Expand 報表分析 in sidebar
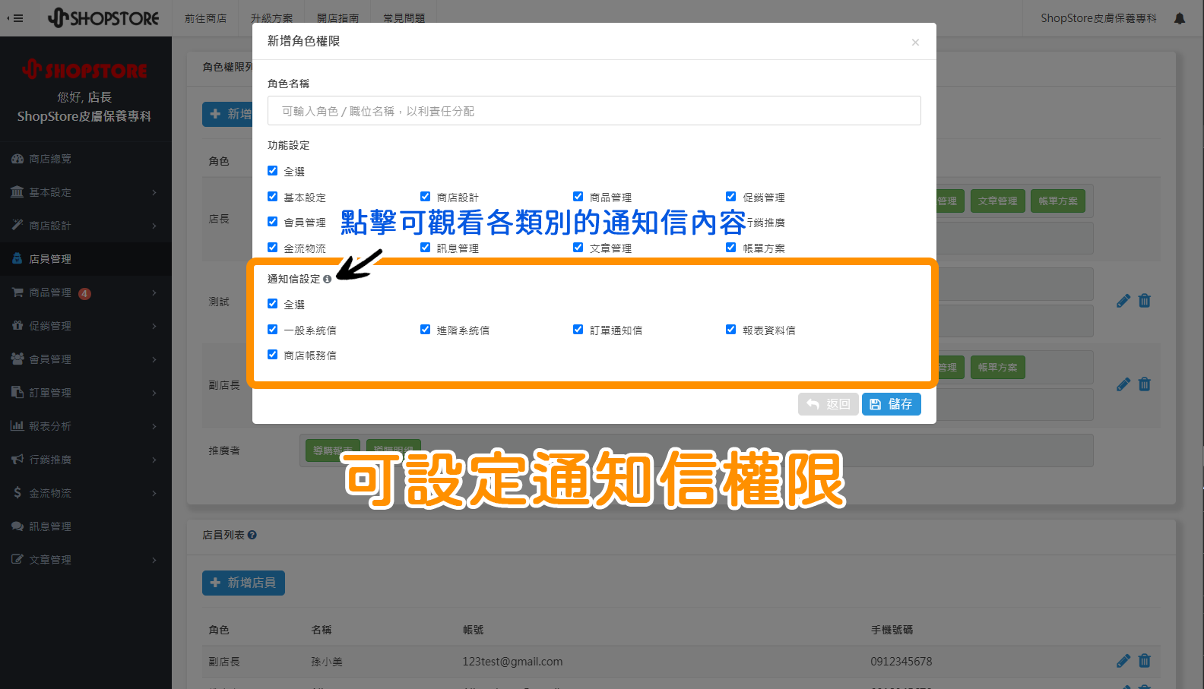This screenshot has width=1204, height=689. pos(86,426)
